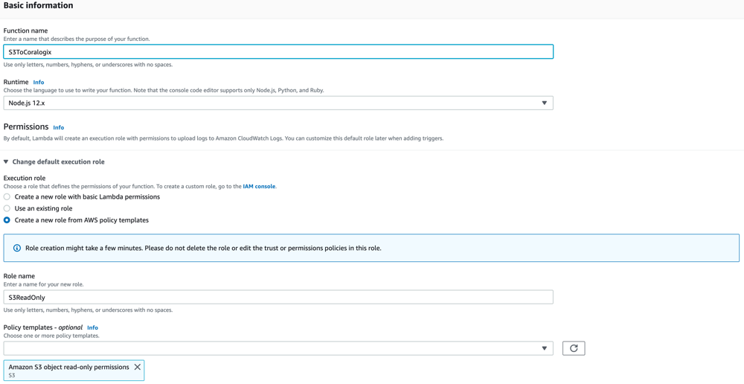Select Create a new role with basic Lambda permissions
Viewport: 744px width, 384px height.
tap(7, 196)
